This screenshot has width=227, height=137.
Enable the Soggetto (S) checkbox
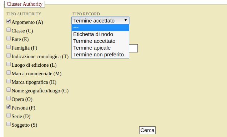pyautogui.click(x=9, y=124)
